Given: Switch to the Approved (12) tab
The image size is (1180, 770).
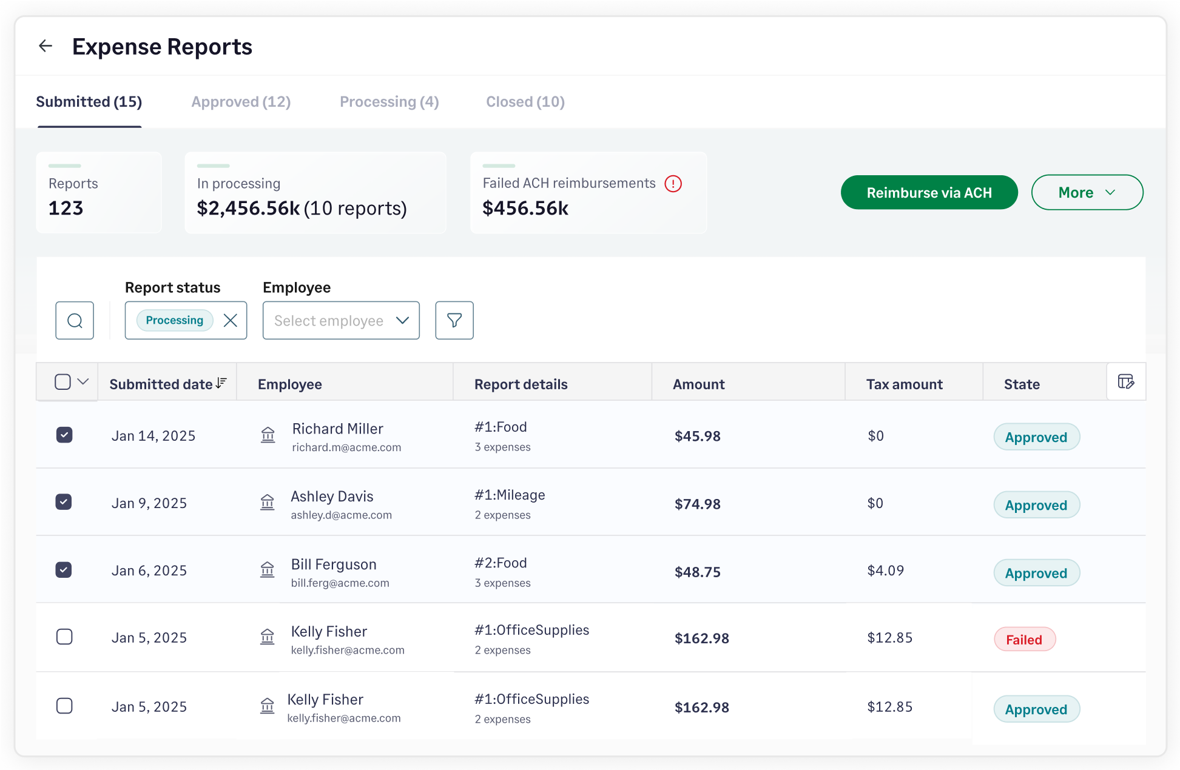Looking at the screenshot, I should pyautogui.click(x=240, y=101).
